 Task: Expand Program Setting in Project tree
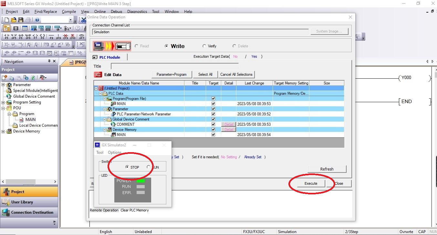[x=3, y=102]
